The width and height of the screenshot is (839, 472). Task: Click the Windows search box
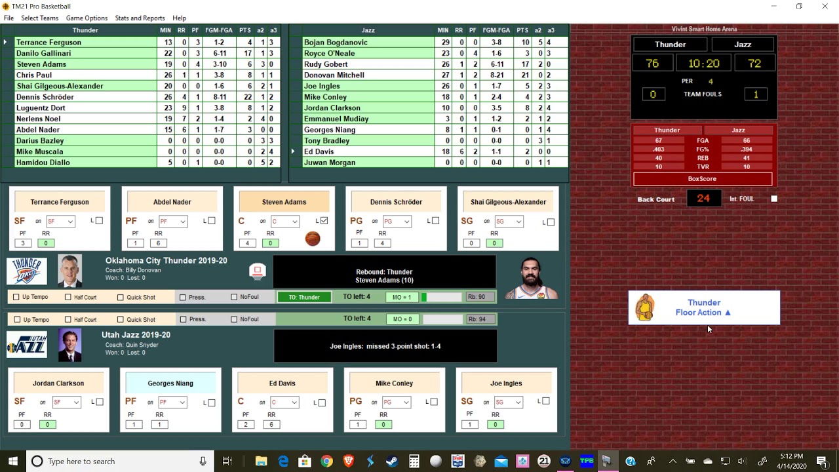click(121, 462)
